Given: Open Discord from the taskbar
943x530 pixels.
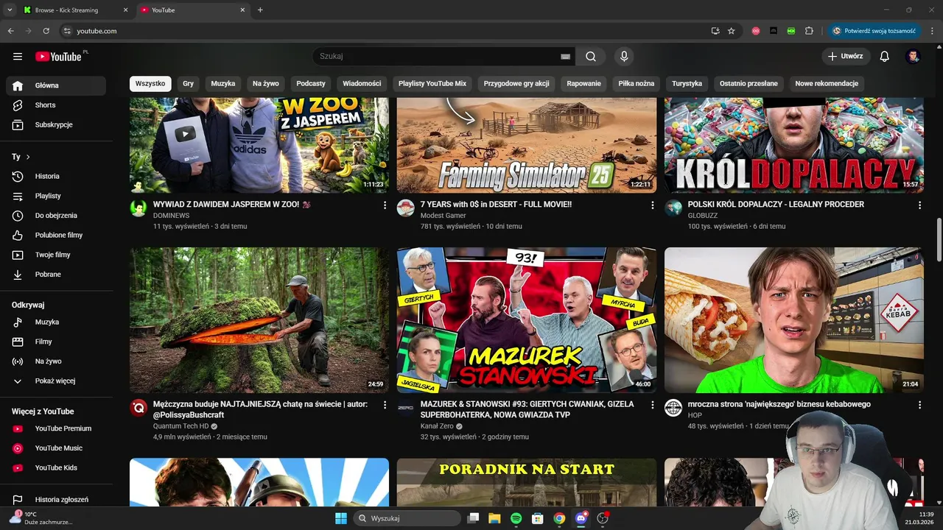Looking at the screenshot, I should click(x=581, y=518).
